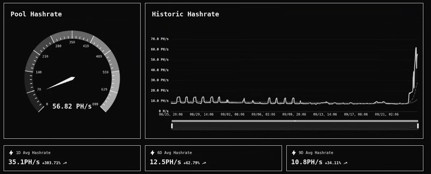
Task: Click the 210 mark on the gauge
Action: 45,56
